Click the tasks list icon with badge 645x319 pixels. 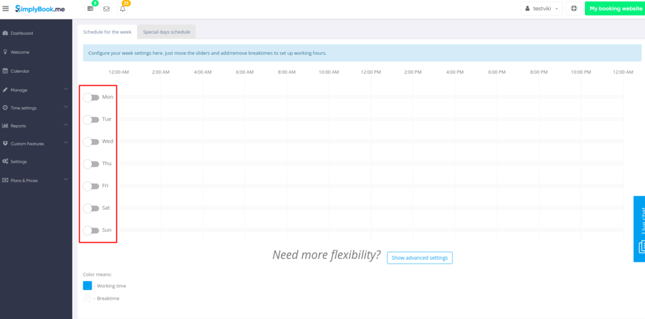(x=90, y=8)
